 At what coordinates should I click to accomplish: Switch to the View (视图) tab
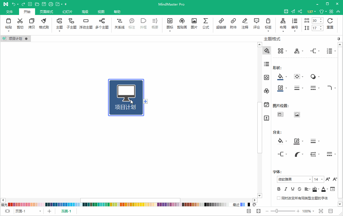(101, 12)
